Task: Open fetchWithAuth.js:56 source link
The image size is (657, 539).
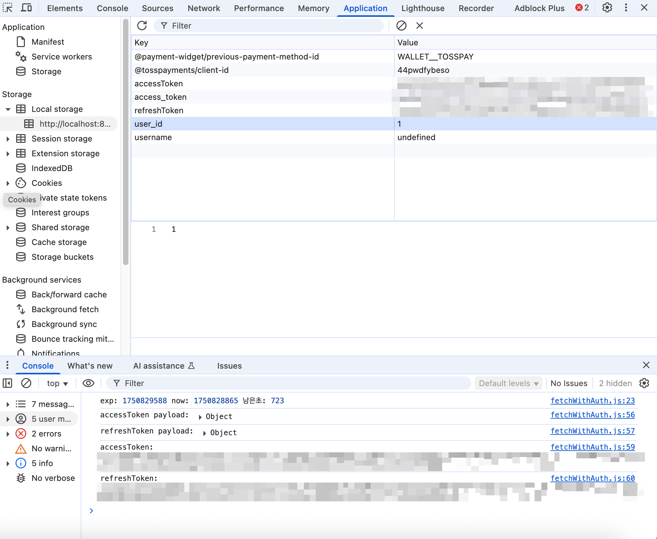Action: [592, 415]
